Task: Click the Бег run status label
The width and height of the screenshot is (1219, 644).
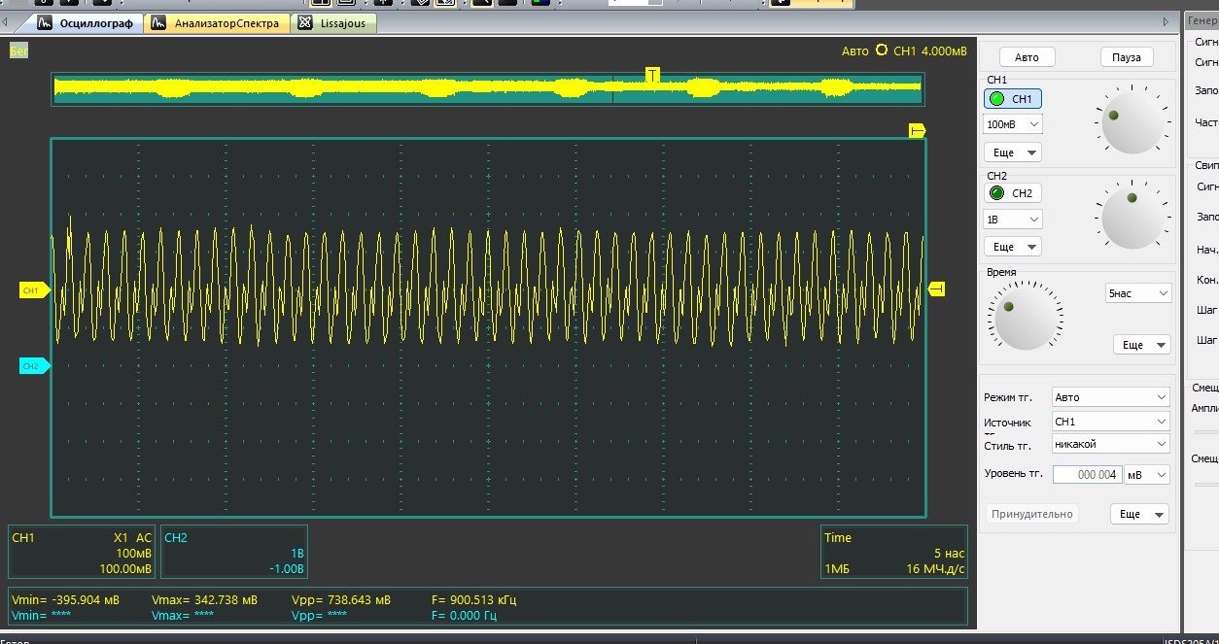Action: [x=18, y=51]
